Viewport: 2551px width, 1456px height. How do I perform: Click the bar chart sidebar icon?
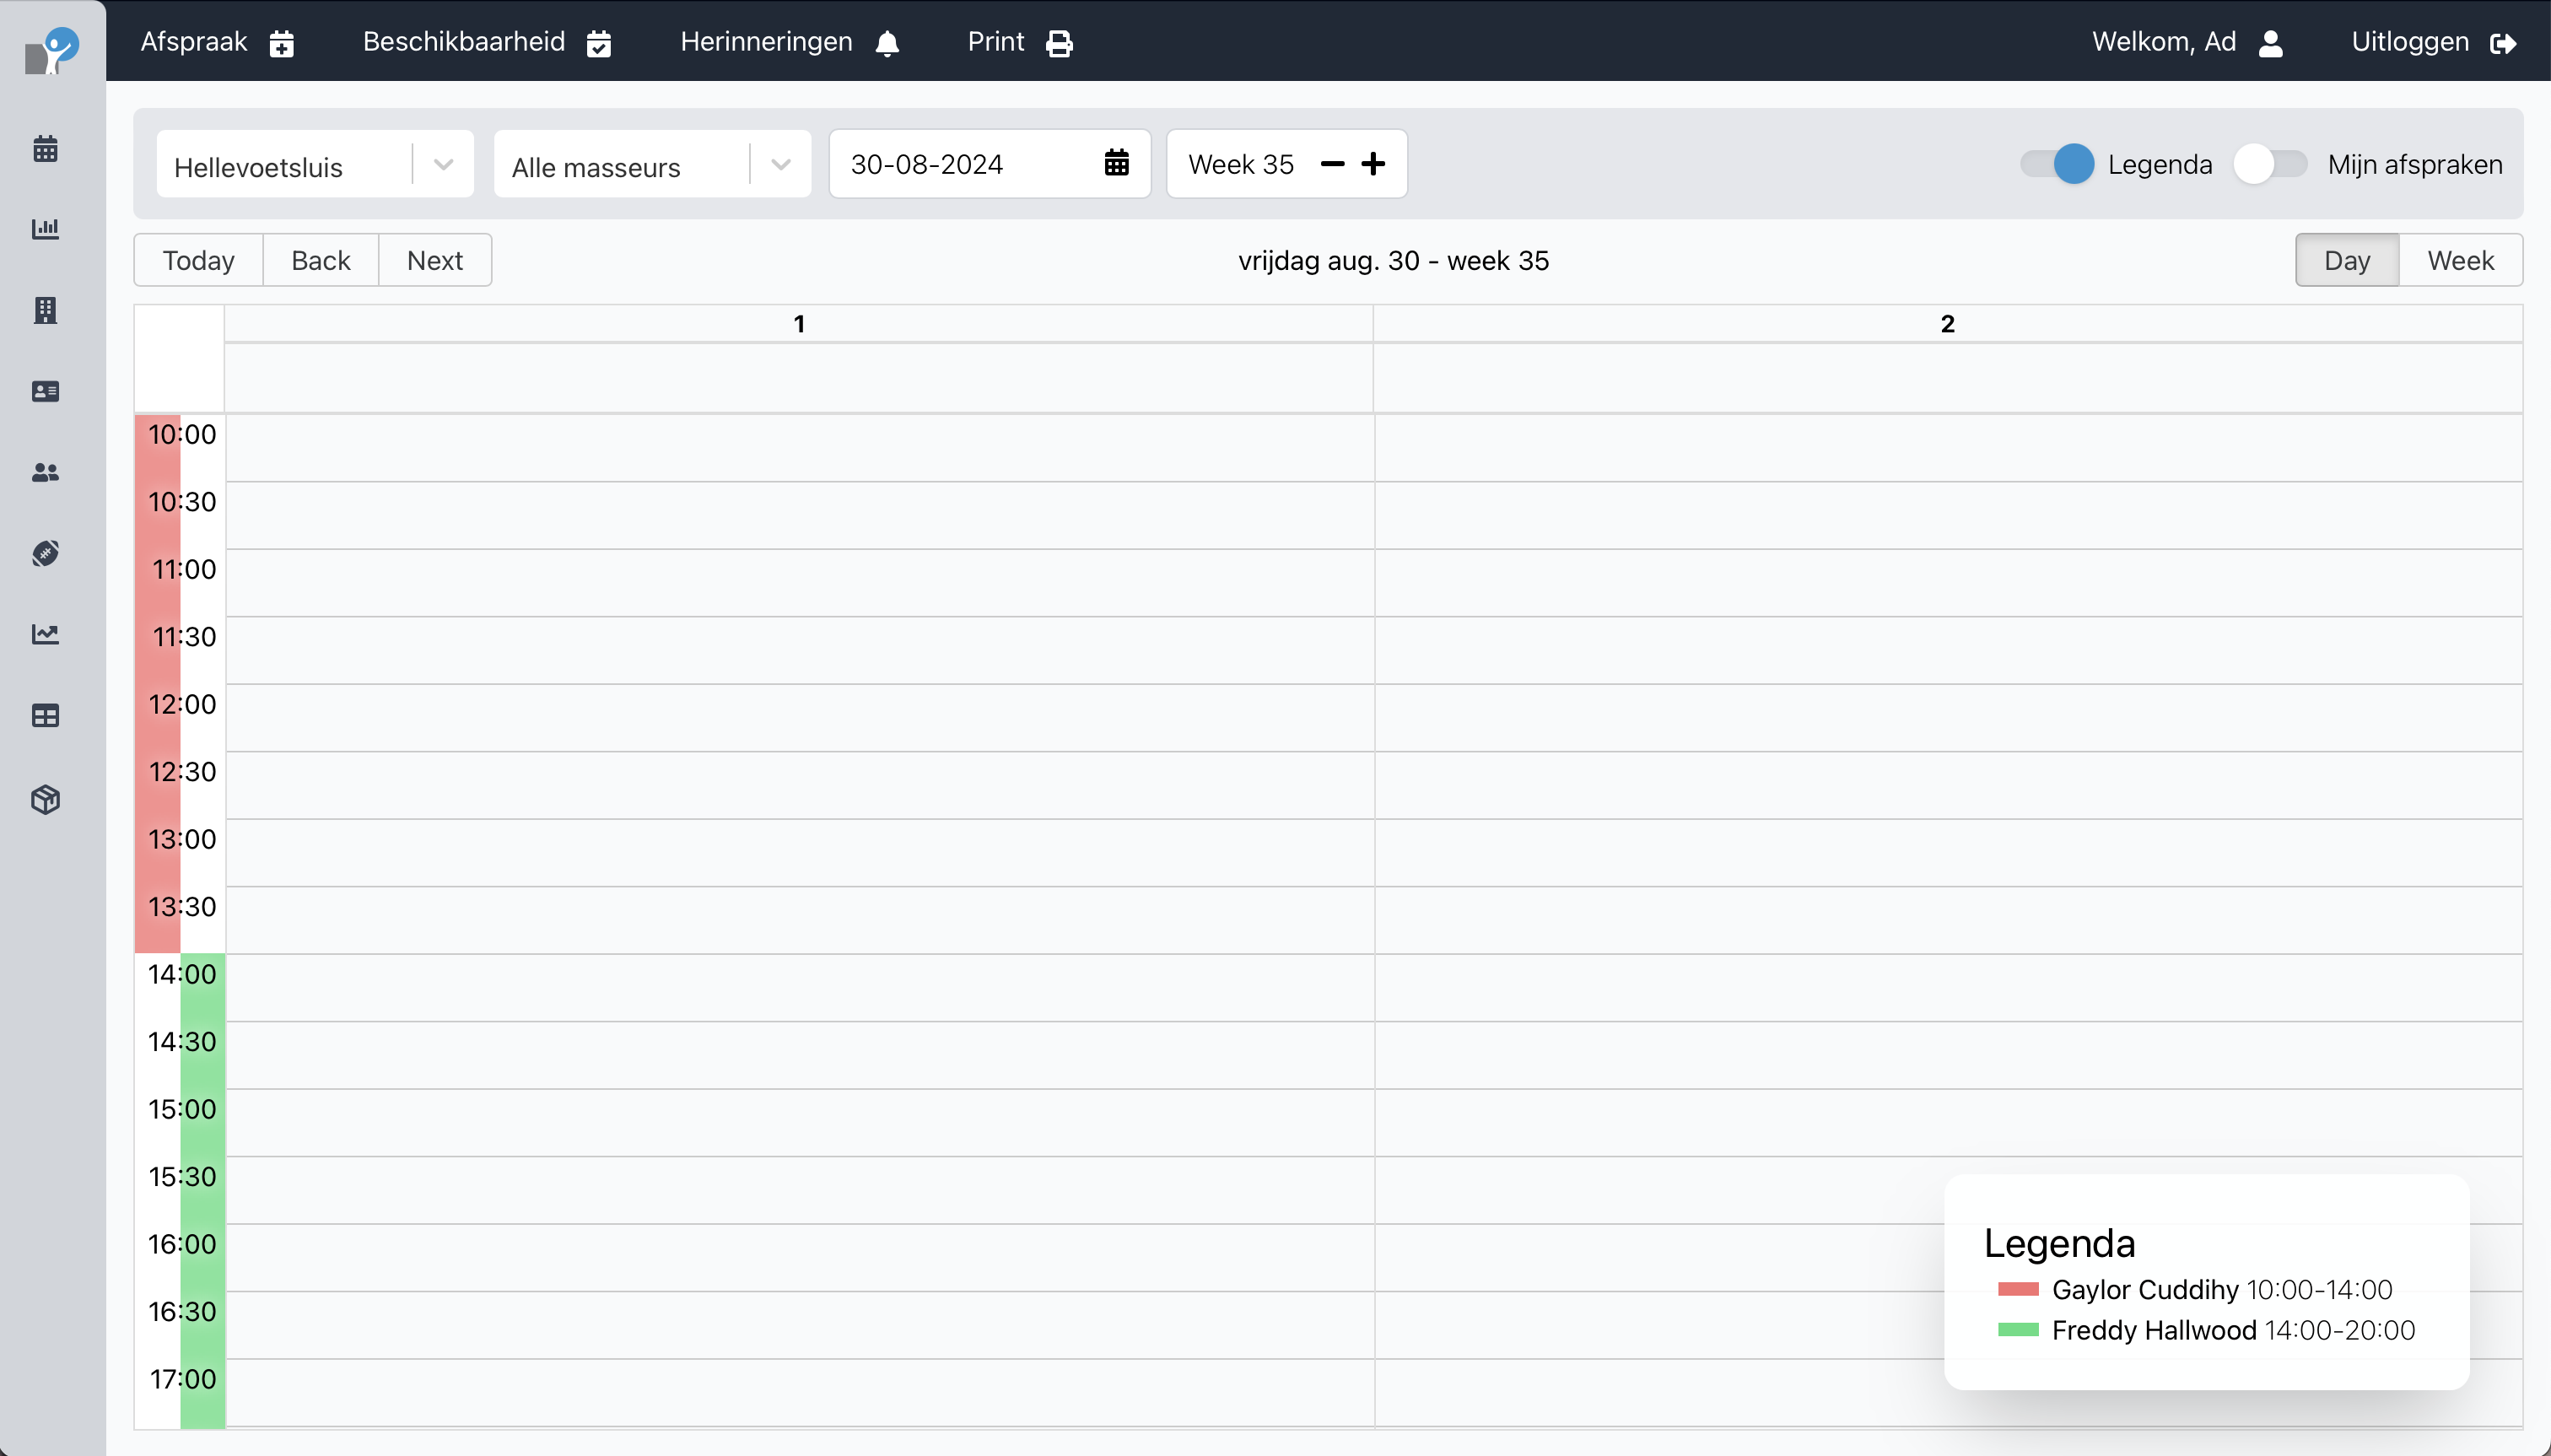click(45, 229)
